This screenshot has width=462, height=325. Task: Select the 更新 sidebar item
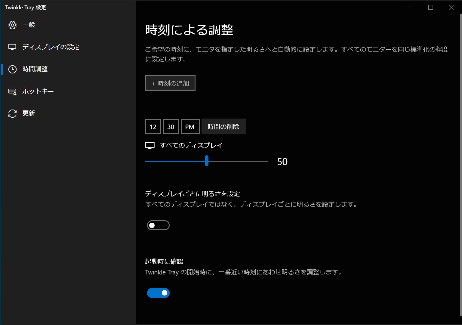29,113
